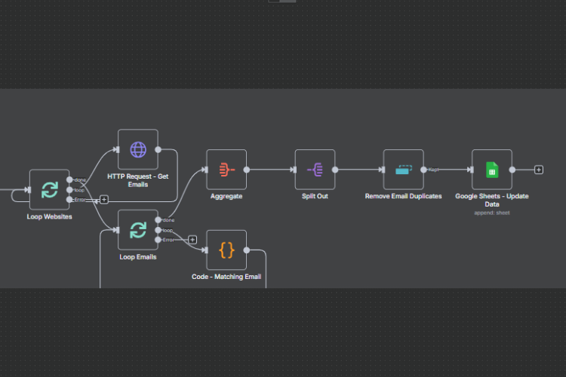Click Loop Emails node input connector
The width and height of the screenshot is (566, 377).
117,230
